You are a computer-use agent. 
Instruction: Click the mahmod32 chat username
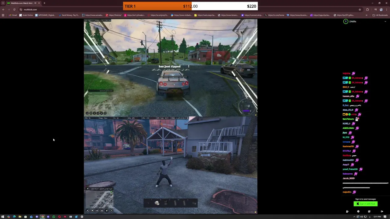348,160
